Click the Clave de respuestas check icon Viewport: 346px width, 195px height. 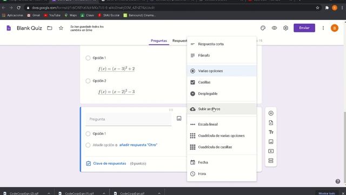coord(89,164)
